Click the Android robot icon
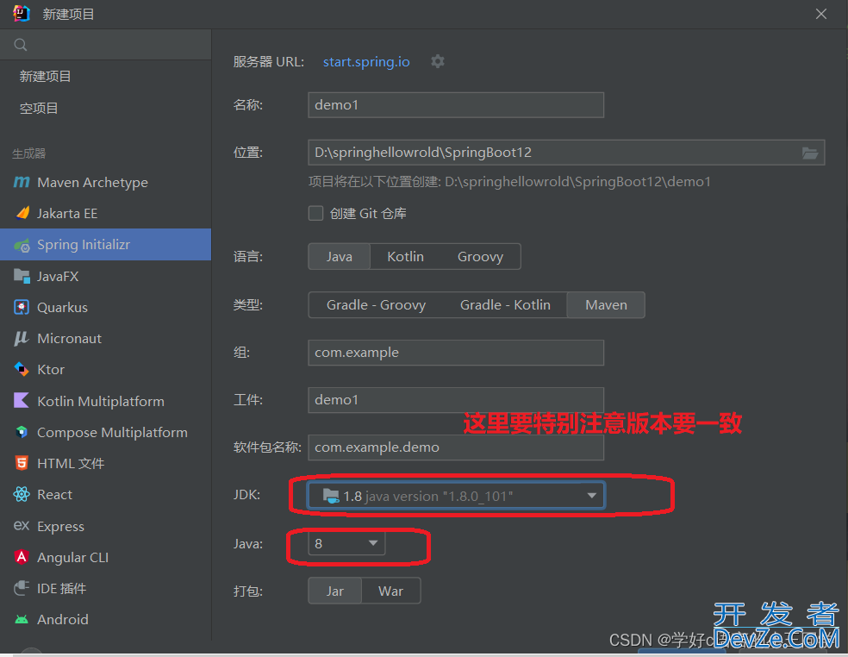Screen dimensions: 848x657 (21, 619)
